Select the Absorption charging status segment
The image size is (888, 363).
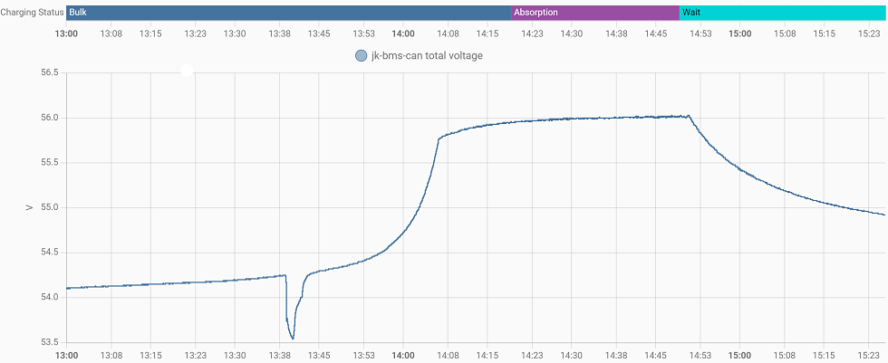click(x=595, y=13)
